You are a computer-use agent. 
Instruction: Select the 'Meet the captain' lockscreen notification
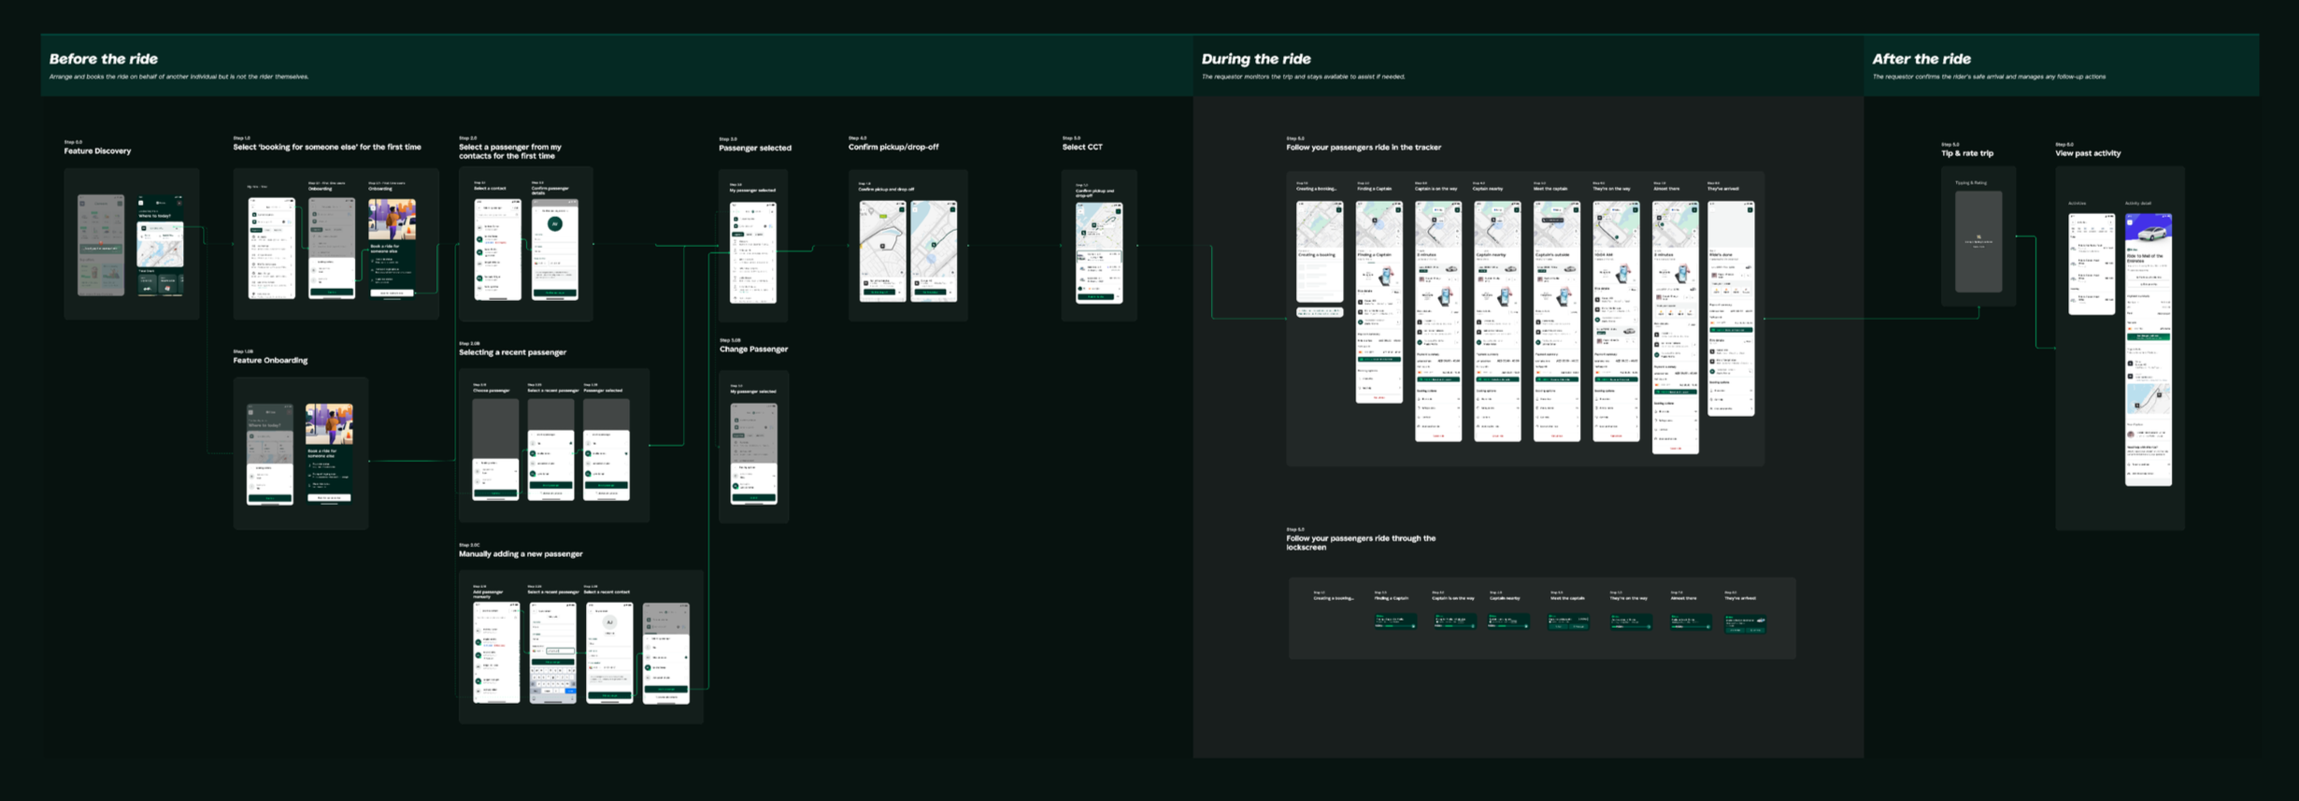(x=1569, y=622)
